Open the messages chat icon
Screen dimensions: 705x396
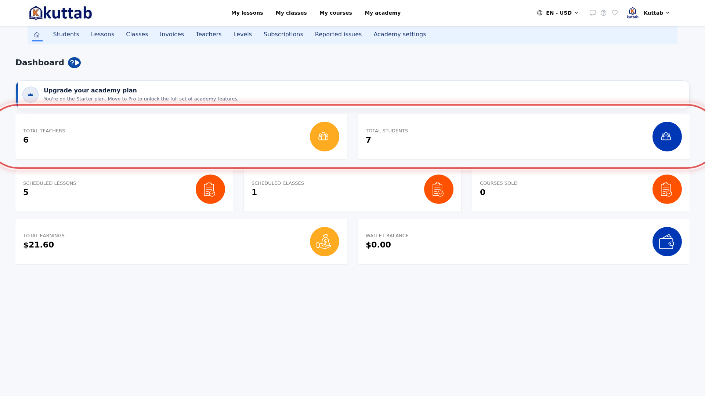click(x=593, y=13)
